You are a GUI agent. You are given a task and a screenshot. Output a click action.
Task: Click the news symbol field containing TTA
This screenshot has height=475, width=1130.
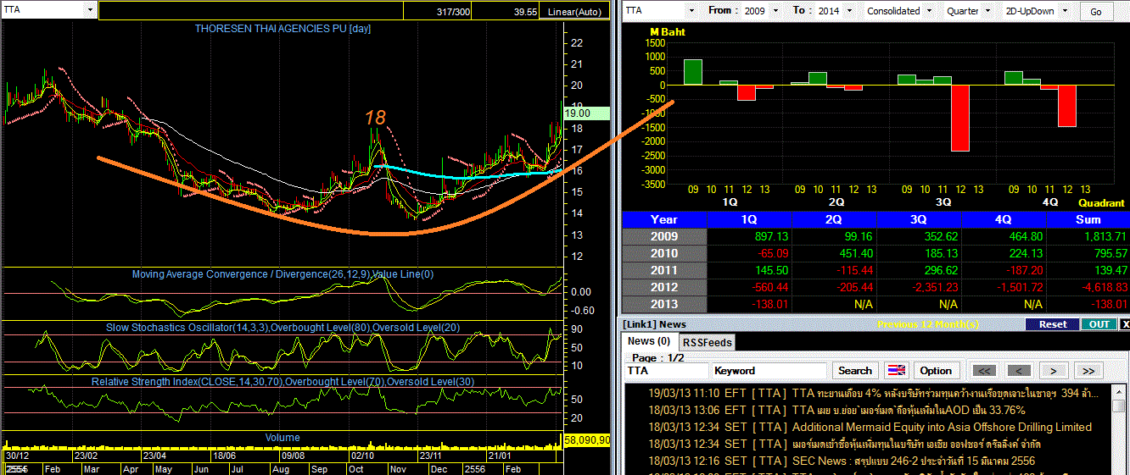(666, 371)
